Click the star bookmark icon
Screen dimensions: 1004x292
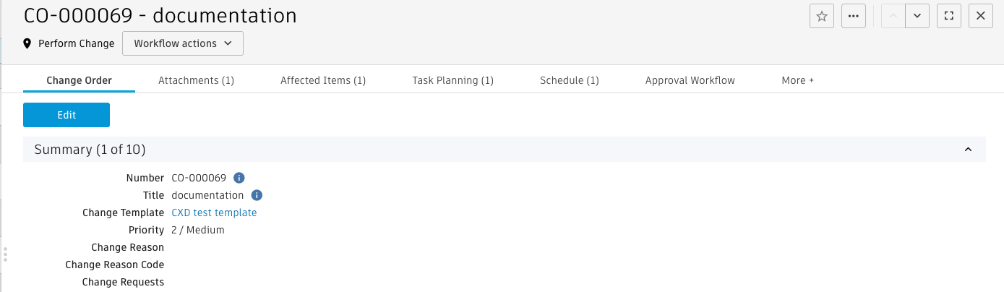[821, 16]
